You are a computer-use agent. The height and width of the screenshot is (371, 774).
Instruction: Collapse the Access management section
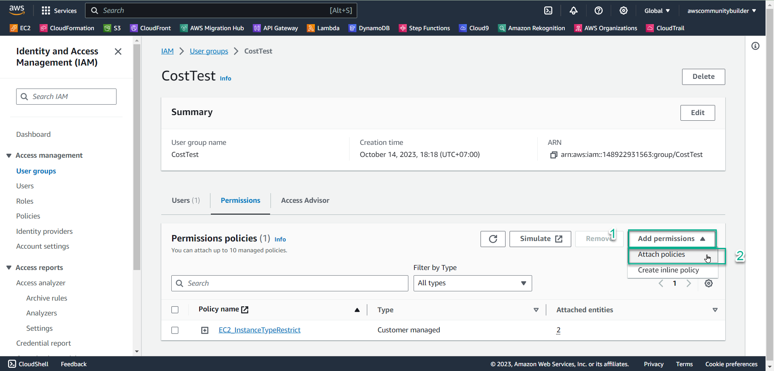[x=9, y=155]
